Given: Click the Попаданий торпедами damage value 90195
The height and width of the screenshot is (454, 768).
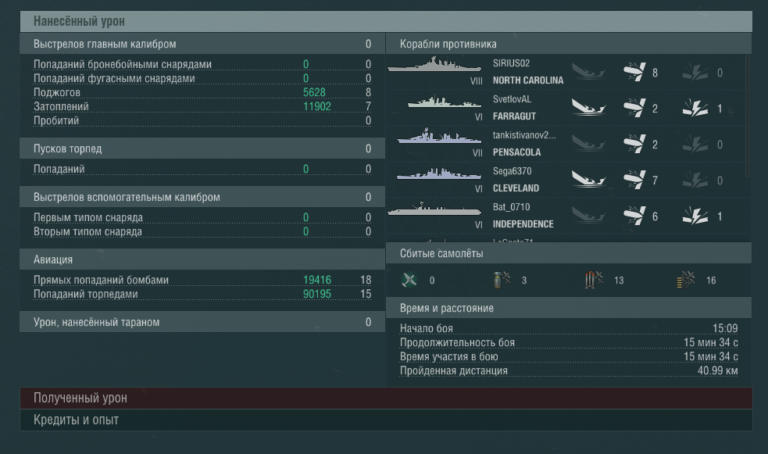Looking at the screenshot, I should point(317,294).
